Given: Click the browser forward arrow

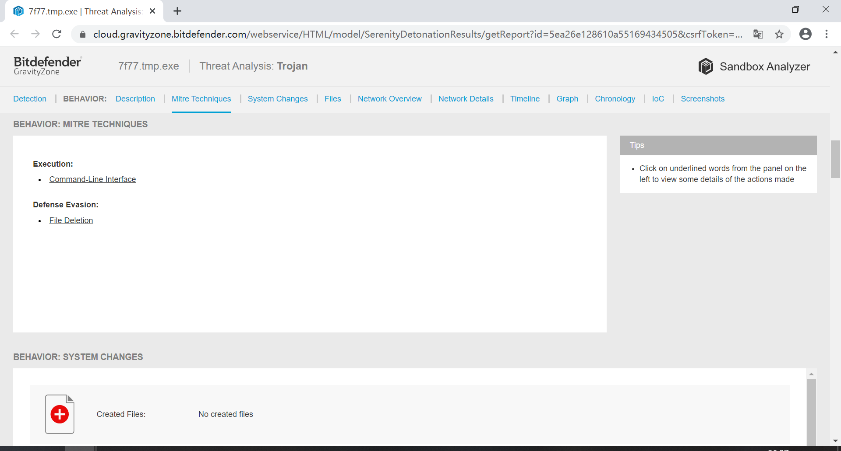Looking at the screenshot, I should pyautogui.click(x=35, y=34).
